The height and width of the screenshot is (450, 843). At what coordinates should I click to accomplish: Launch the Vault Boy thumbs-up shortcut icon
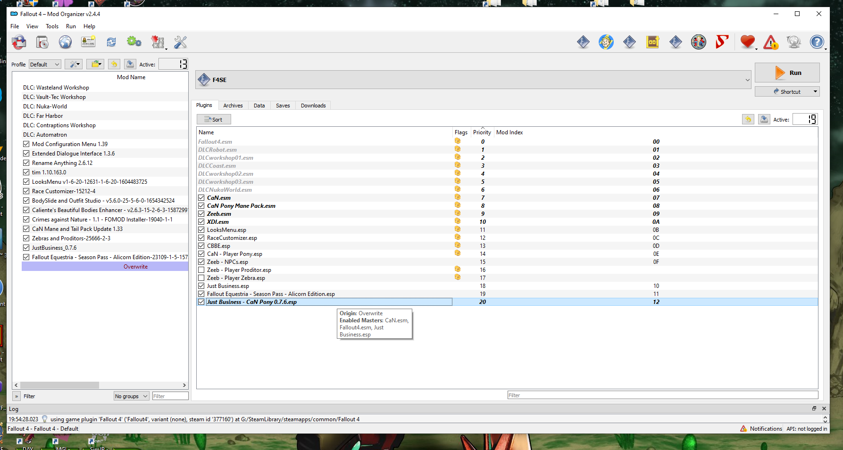pos(699,42)
